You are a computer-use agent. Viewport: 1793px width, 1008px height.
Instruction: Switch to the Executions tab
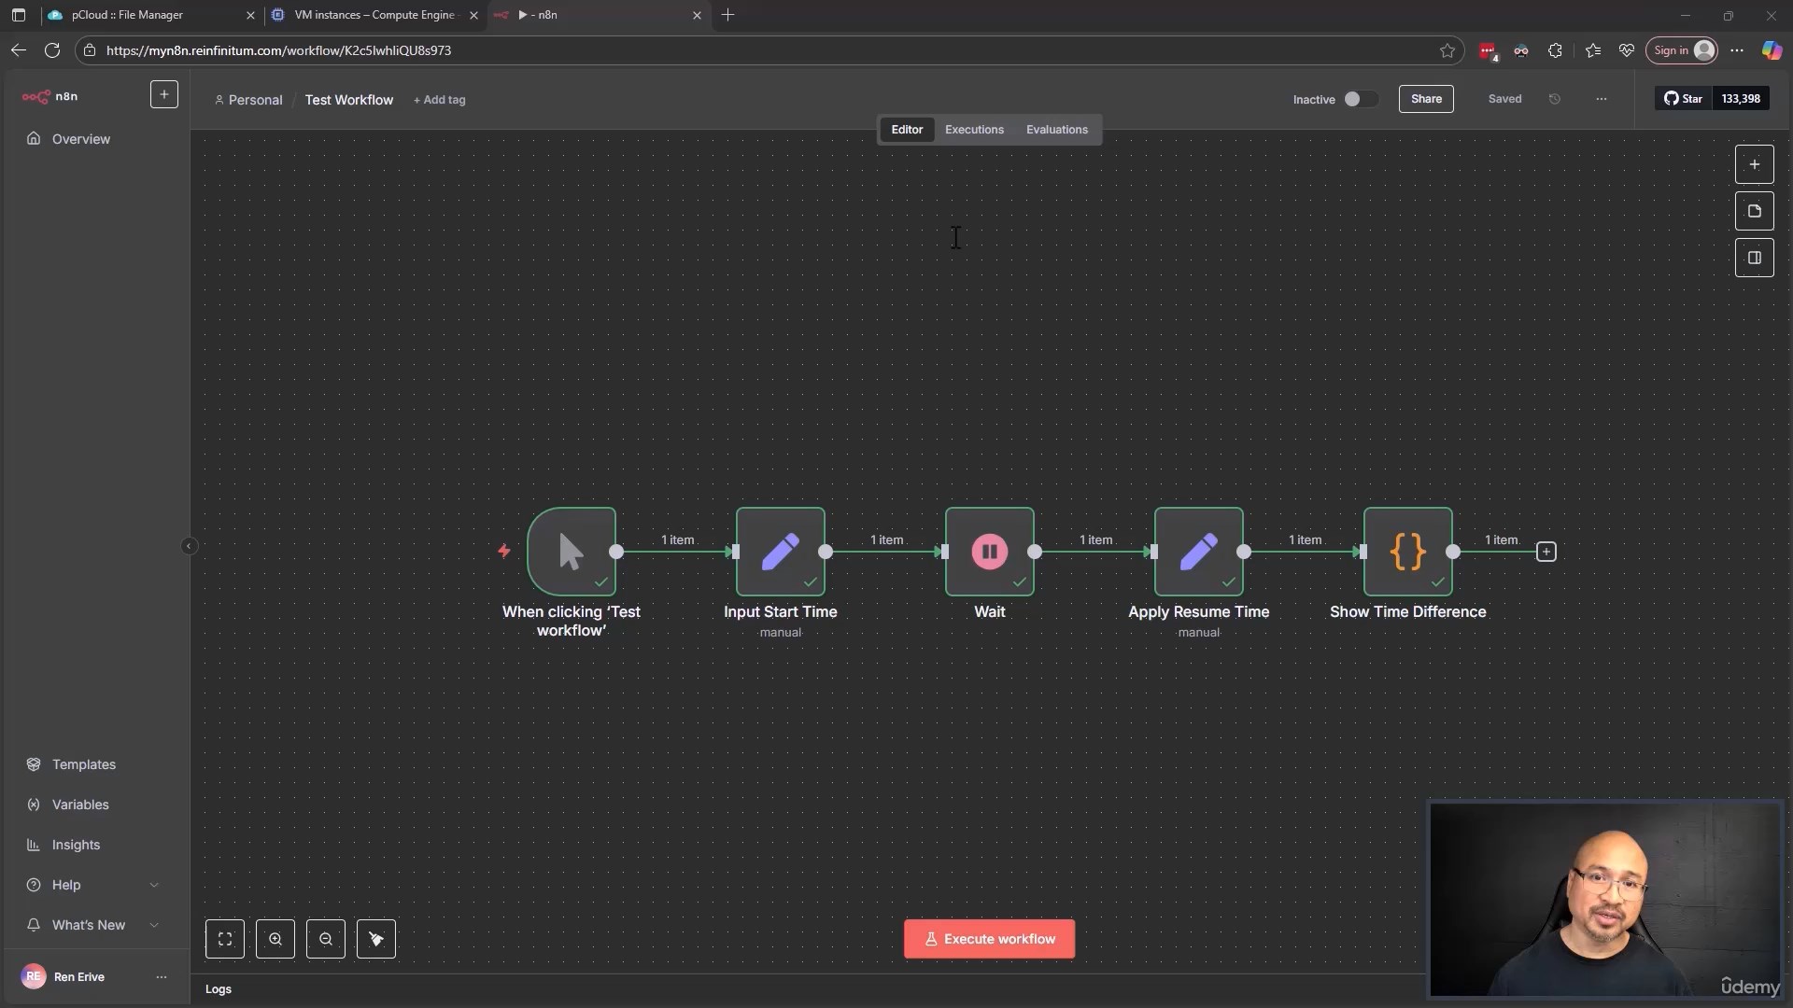(974, 130)
